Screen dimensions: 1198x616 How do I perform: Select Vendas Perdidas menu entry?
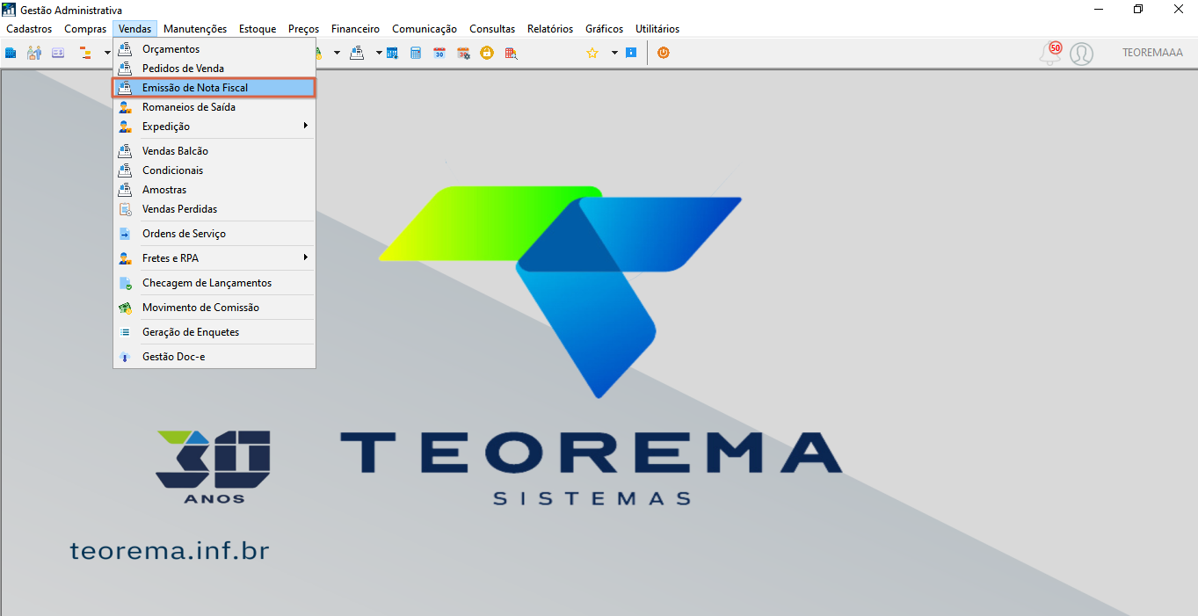214,209
